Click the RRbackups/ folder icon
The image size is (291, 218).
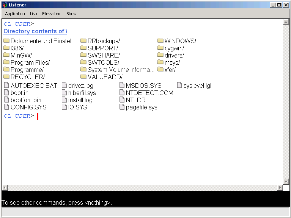coord(83,40)
